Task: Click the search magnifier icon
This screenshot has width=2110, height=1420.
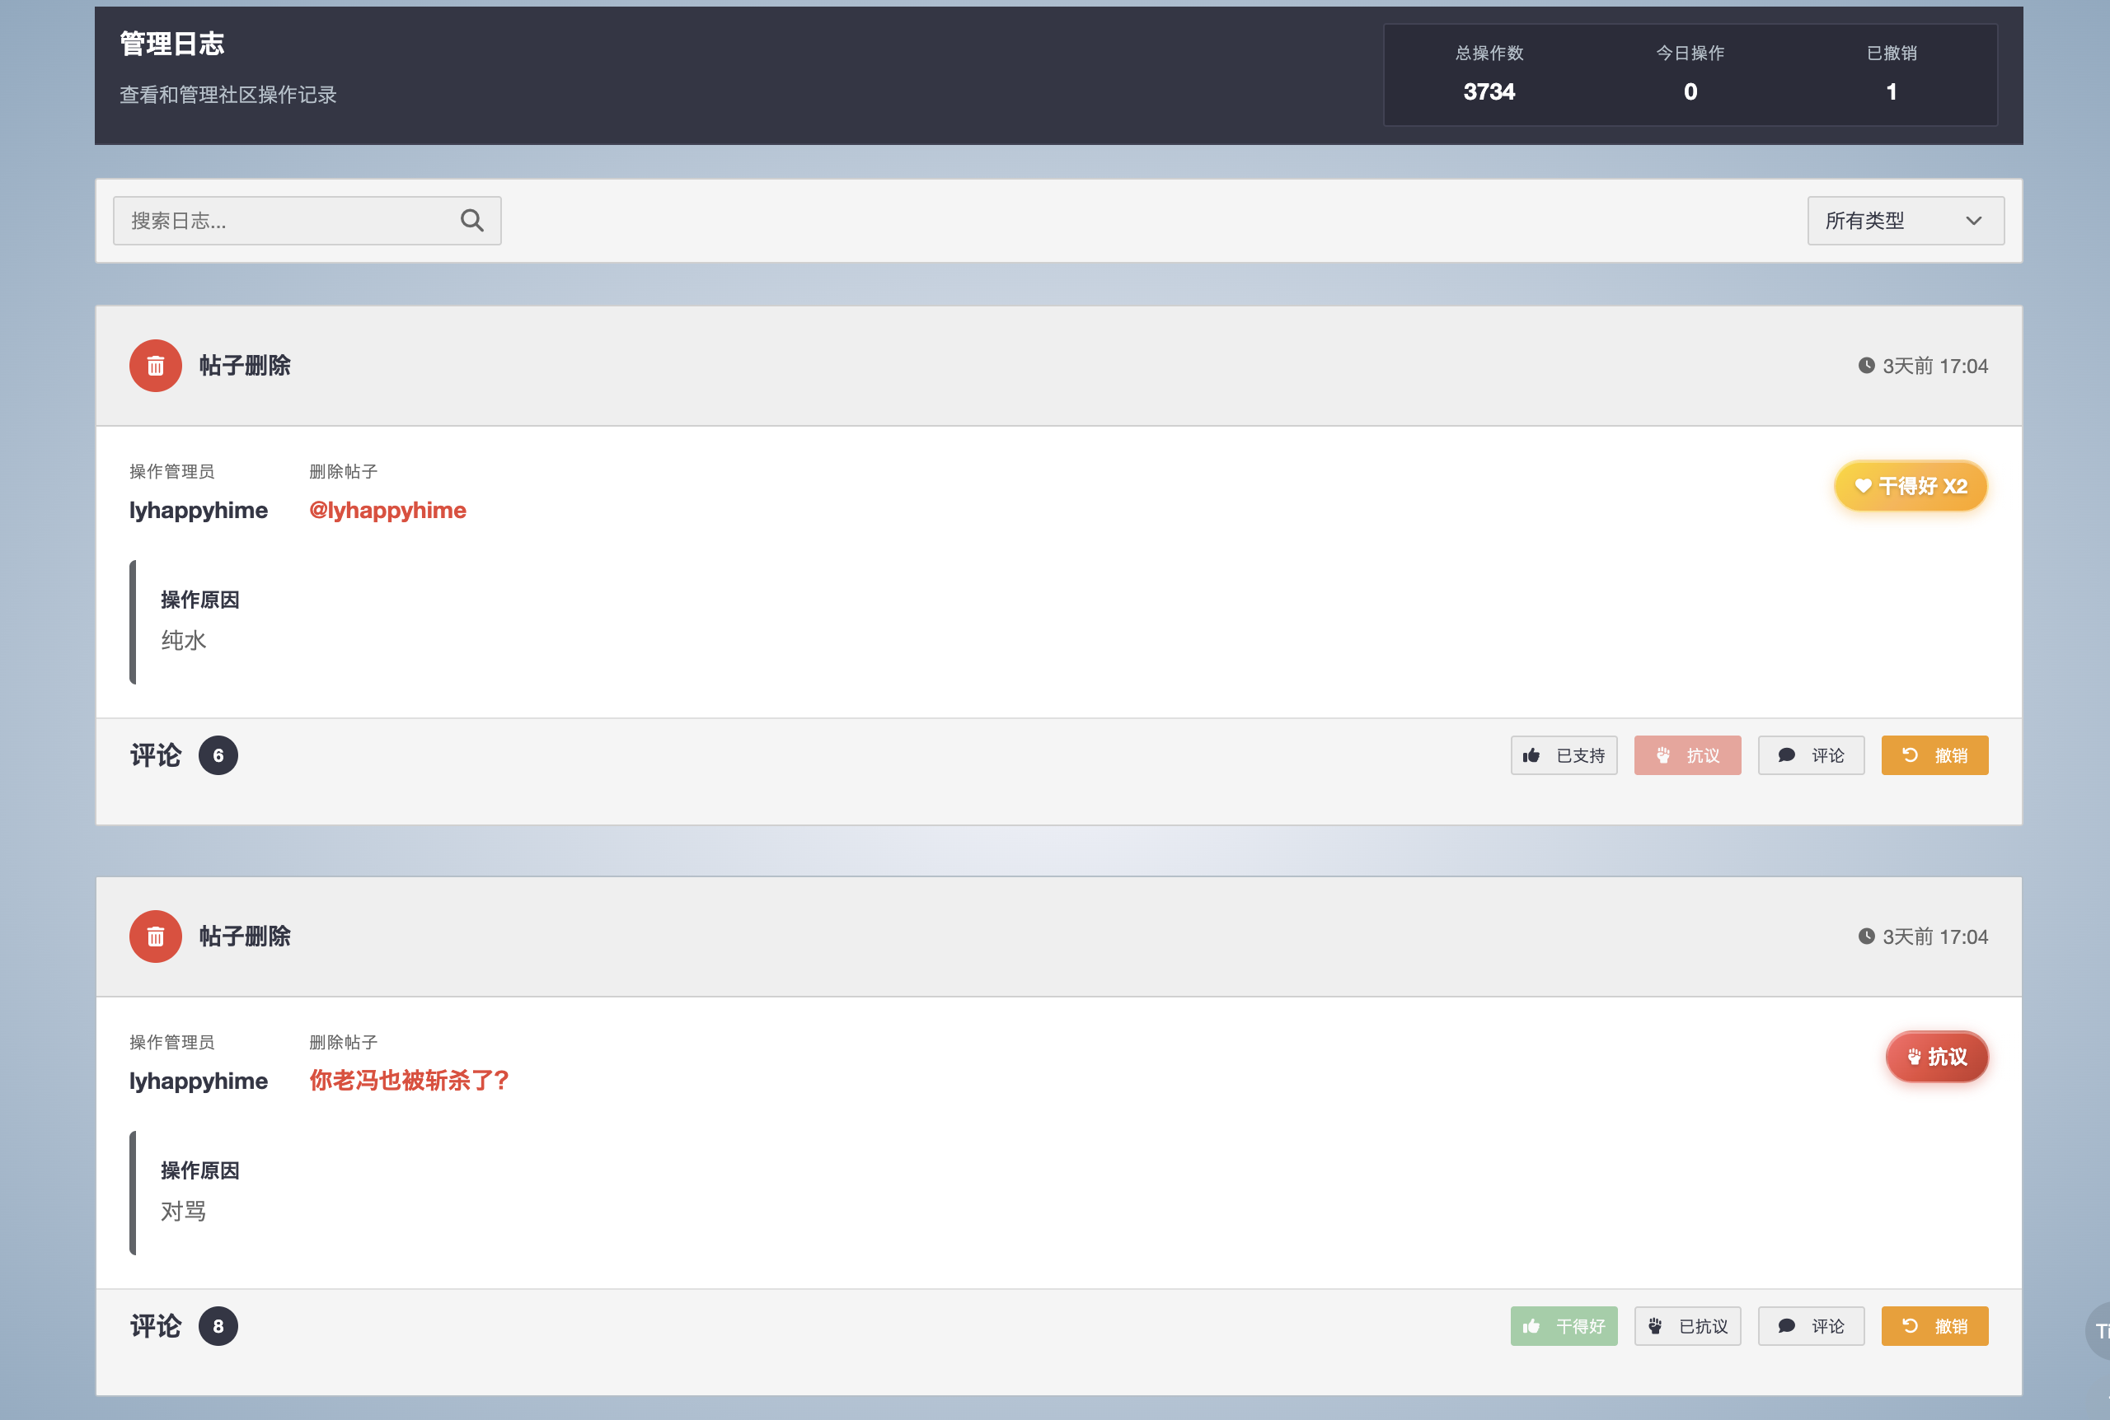Action: [471, 220]
